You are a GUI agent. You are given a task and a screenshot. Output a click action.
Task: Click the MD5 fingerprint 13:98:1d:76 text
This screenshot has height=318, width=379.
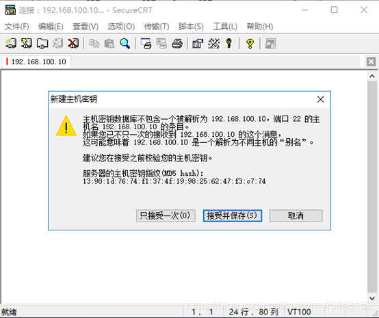click(x=174, y=181)
